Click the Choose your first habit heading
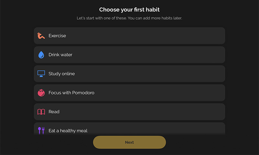This screenshot has height=155, width=259. click(x=129, y=10)
